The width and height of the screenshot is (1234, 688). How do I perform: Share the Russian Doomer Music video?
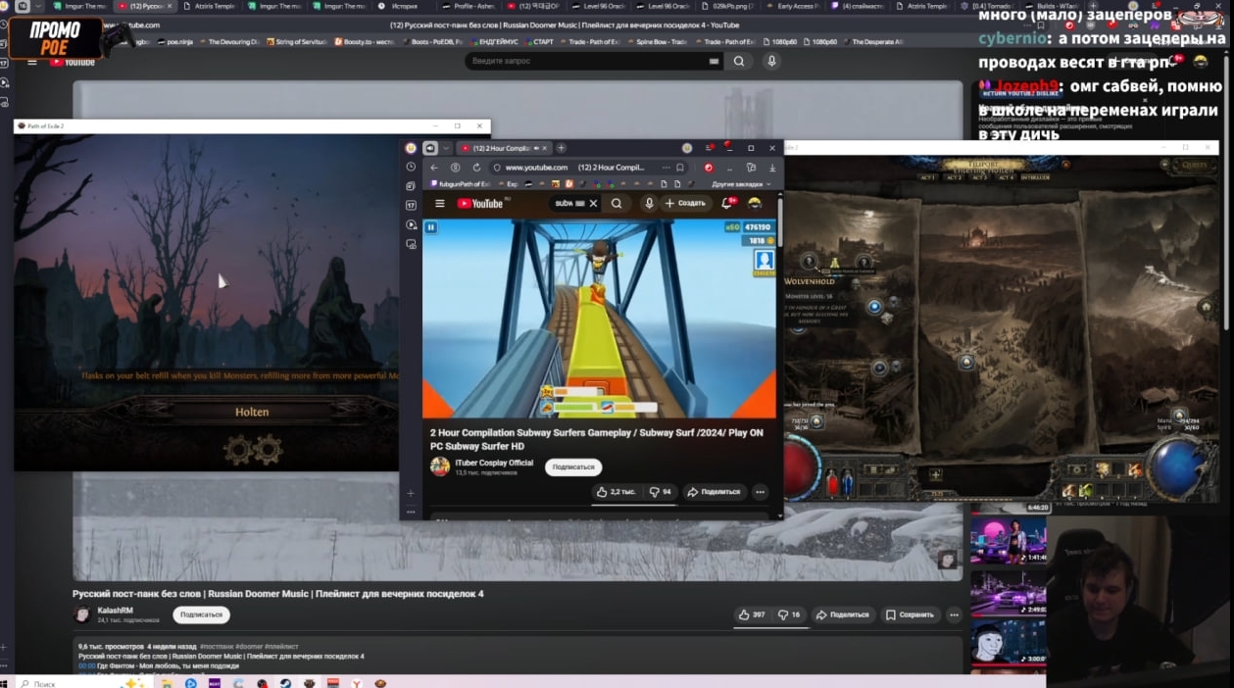843,614
